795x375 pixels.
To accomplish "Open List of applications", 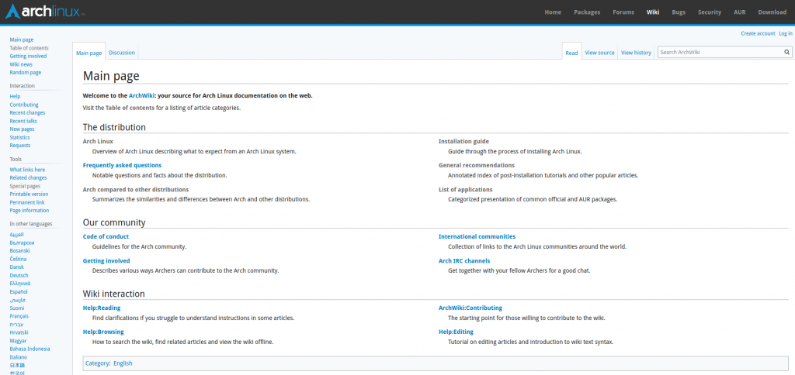I will 466,189.
